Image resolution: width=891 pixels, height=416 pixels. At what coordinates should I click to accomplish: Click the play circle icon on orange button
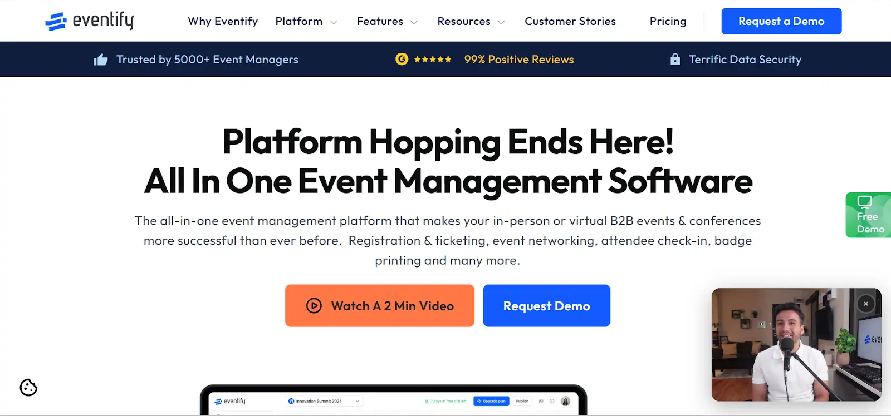coord(314,306)
